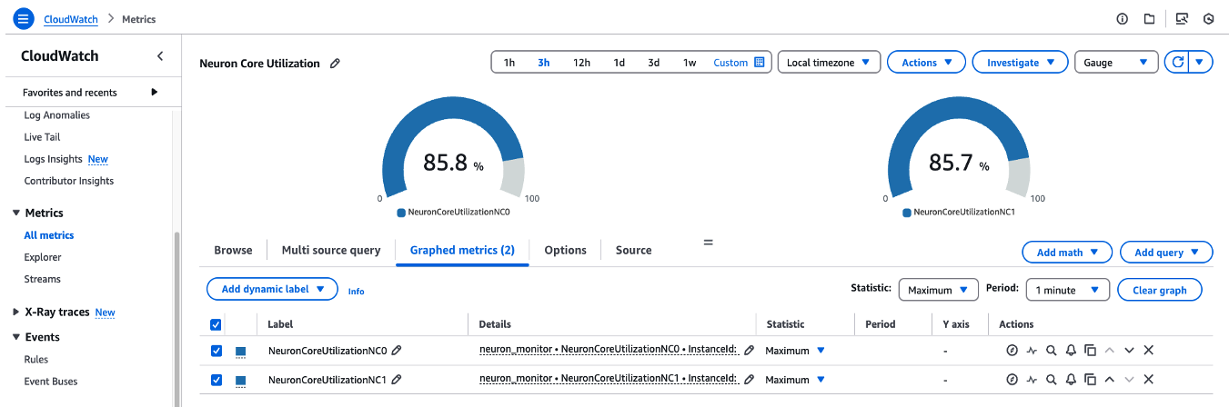This screenshot has width=1229, height=407.
Task: Open Logs Insights in sidebar
Action: coord(53,159)
